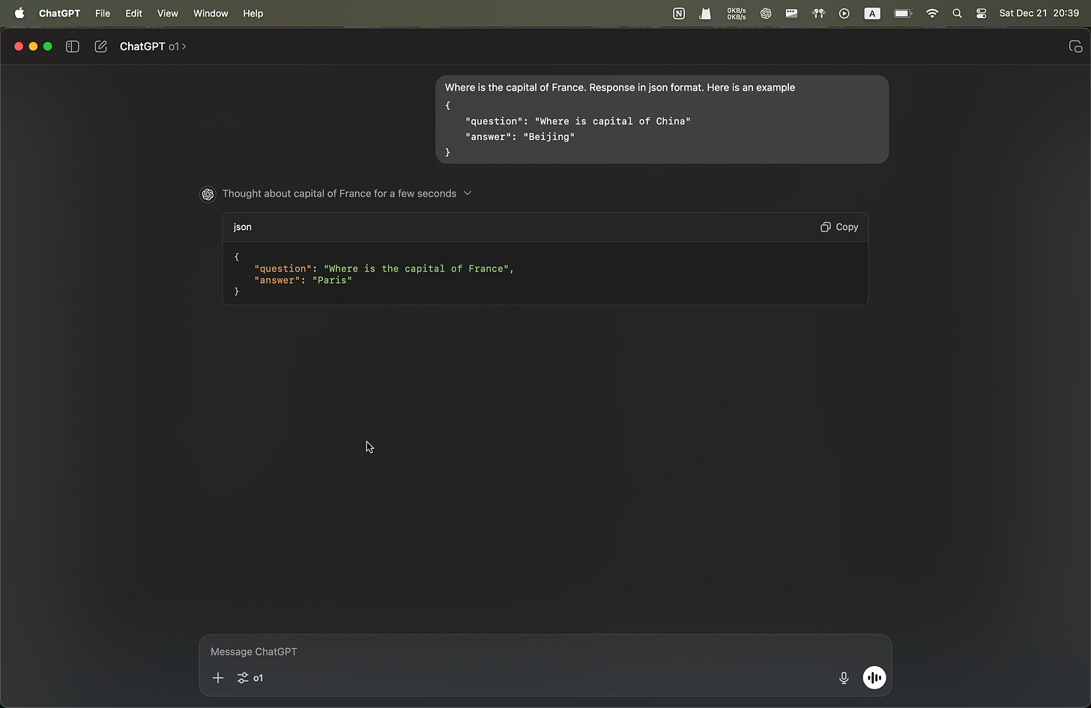Click the "Where is capital of China" example line
The width and height of the screenshot is (1091, 708).
[578, 121]
